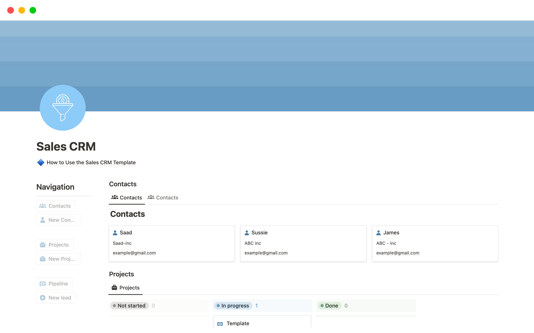
Task: Click the plus icon on New lead
Action: 43,297
